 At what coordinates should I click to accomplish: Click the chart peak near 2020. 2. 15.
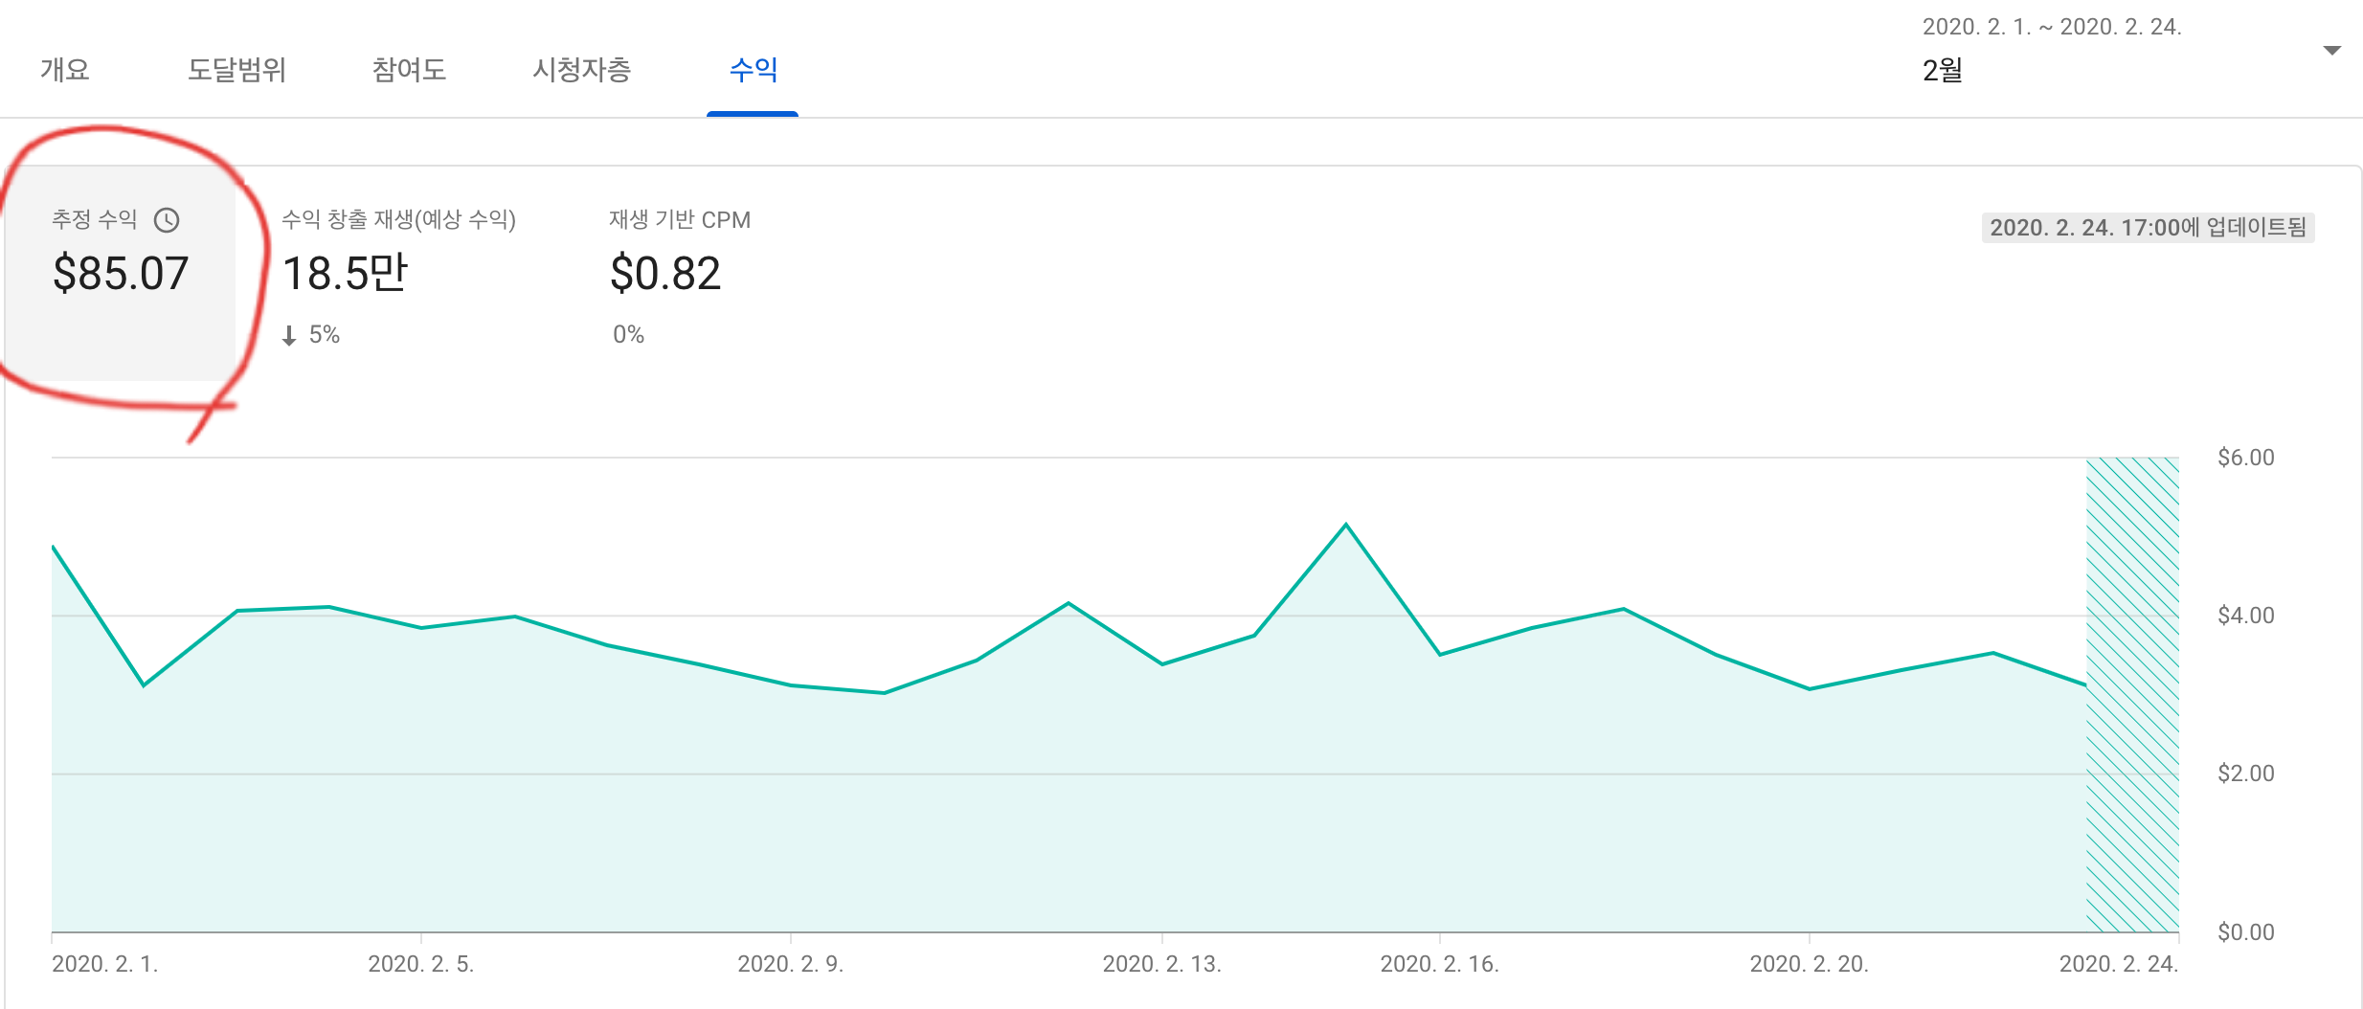click(x=1346, y=525)
